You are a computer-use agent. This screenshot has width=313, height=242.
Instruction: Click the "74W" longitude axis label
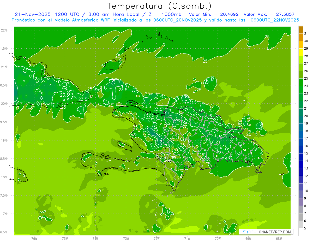[95, 238]
